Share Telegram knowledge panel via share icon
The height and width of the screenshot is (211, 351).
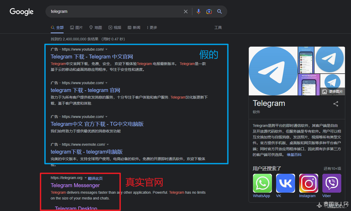(x=336, y=104)
